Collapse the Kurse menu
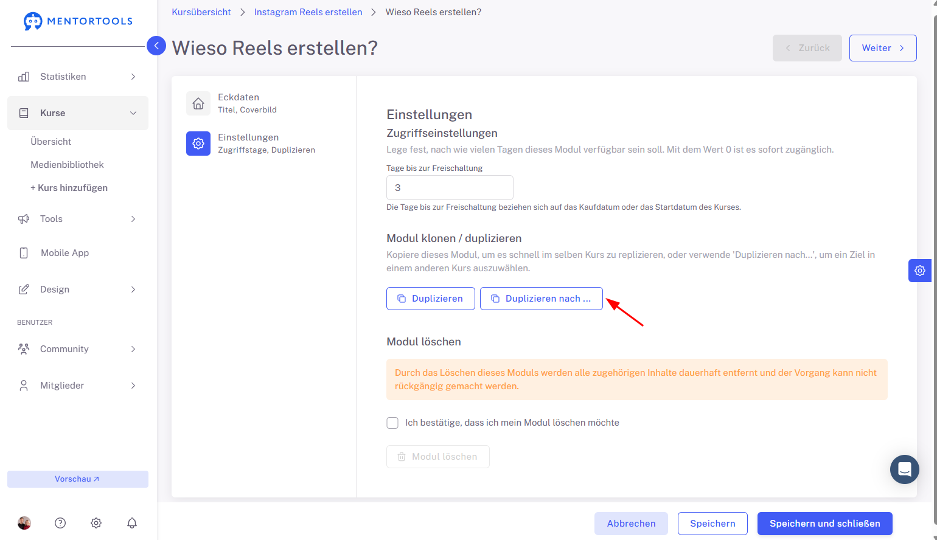937x540 pixels. pyautogui.click(x=78, y=113)
